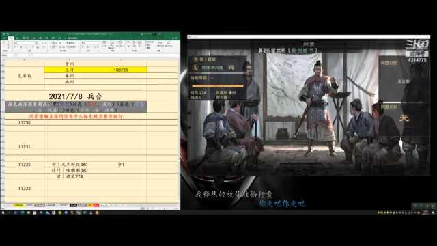Screen dimensions: 437x246
Task: Open Format as Table in Excel ribbon
Action: (112, 44)
